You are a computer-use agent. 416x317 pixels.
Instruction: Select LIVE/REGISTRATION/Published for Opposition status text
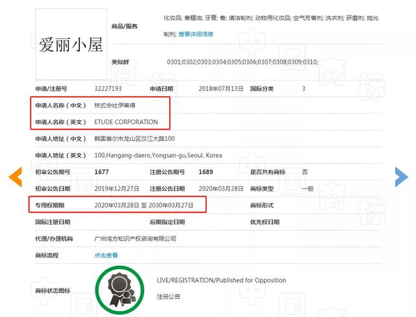click(221, 281)
